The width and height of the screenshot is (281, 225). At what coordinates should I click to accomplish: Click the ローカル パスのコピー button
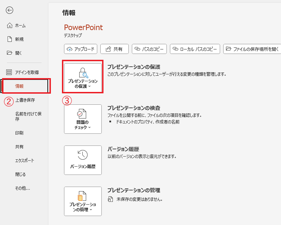click(195, 49)
